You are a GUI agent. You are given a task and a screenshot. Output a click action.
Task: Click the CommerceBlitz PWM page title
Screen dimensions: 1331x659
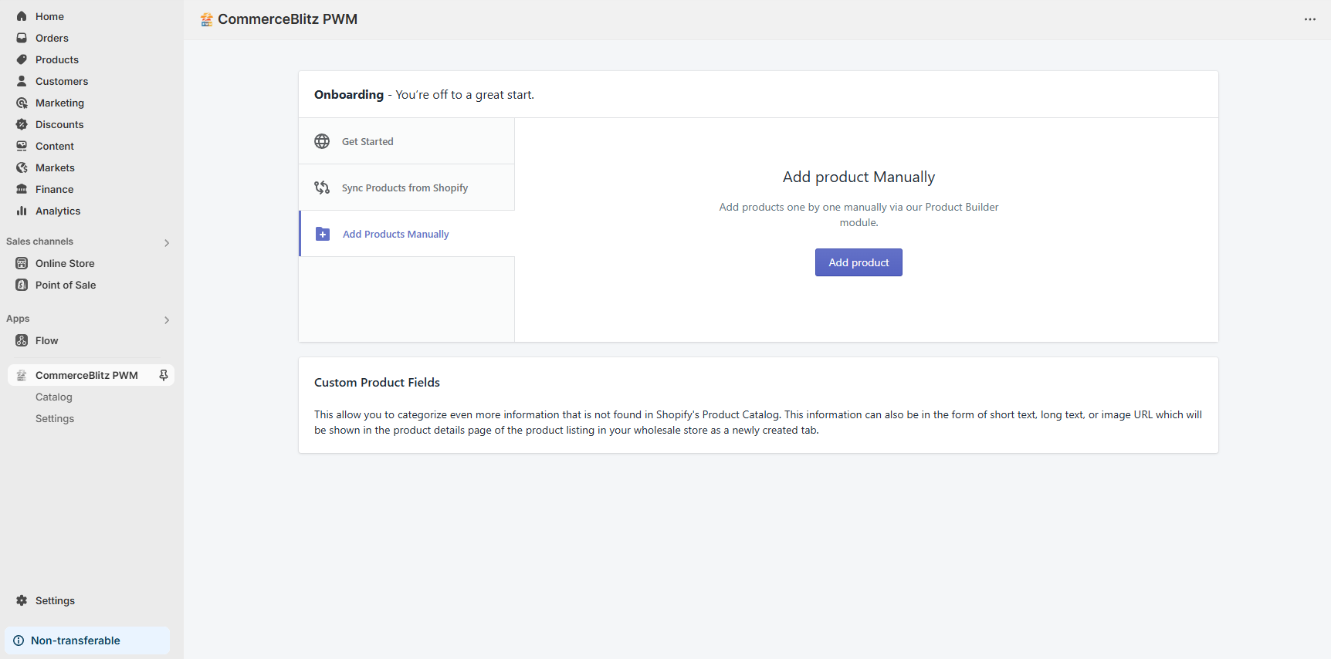coord(287,19)
